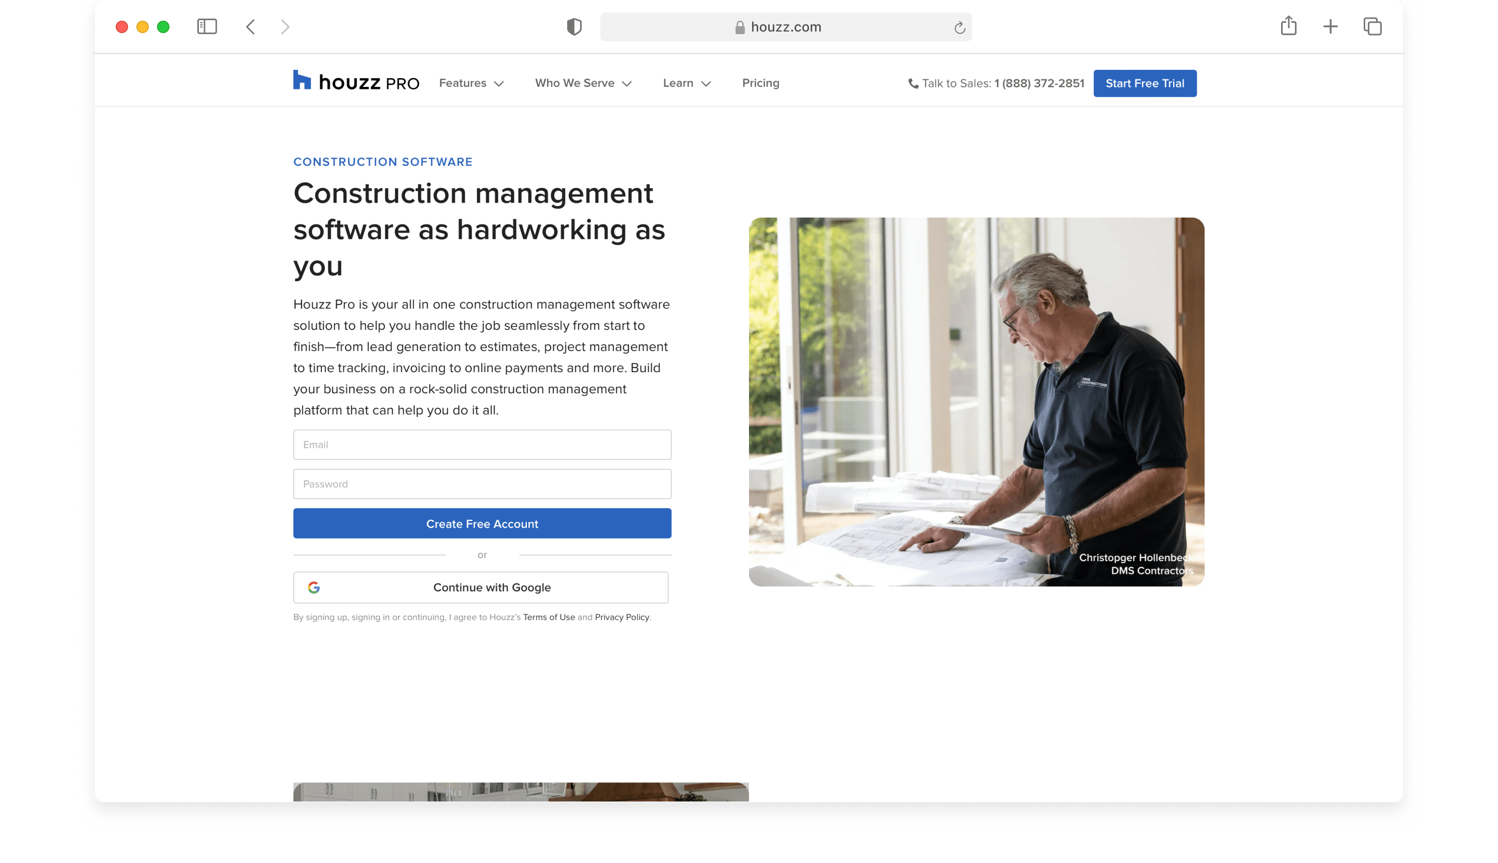Click the phone icon by Talk to Sales
The image size is (1498, 863).
[913, 84]
